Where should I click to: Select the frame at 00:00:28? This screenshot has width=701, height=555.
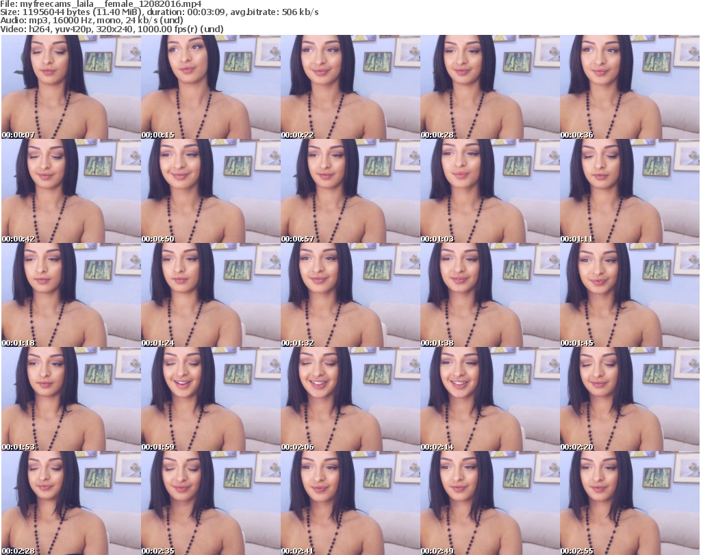pos(490,87)
